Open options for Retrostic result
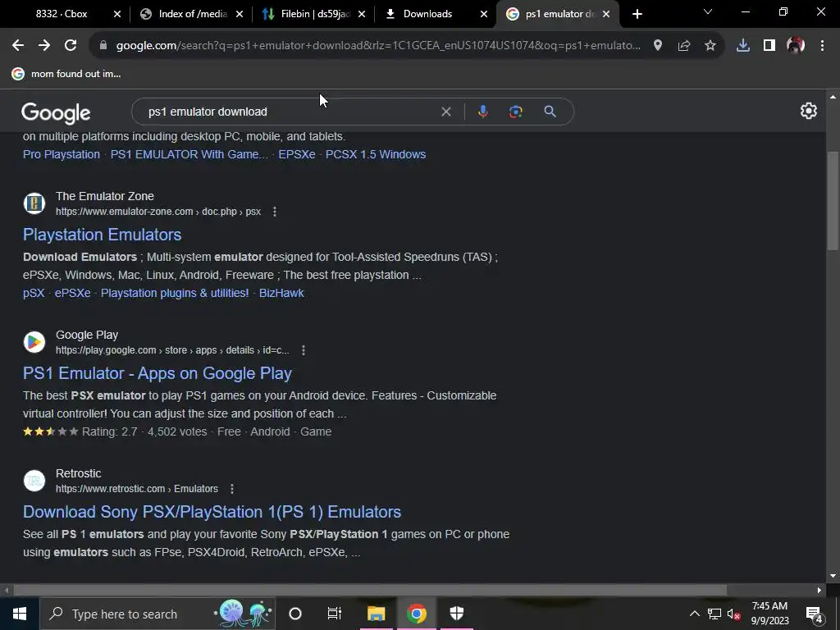Viewport: 840px width, 630px height. pyautogui.click(x=231, y=489)
